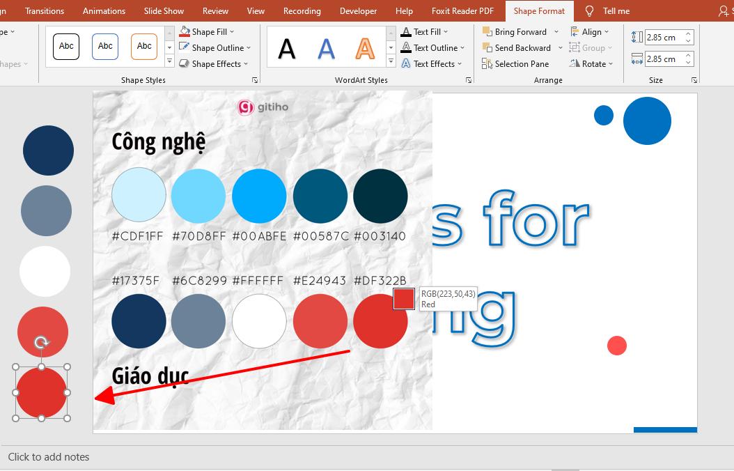Expand the WordArt Styles gallery
Viewport: 734px width, 471px height.
391,61
